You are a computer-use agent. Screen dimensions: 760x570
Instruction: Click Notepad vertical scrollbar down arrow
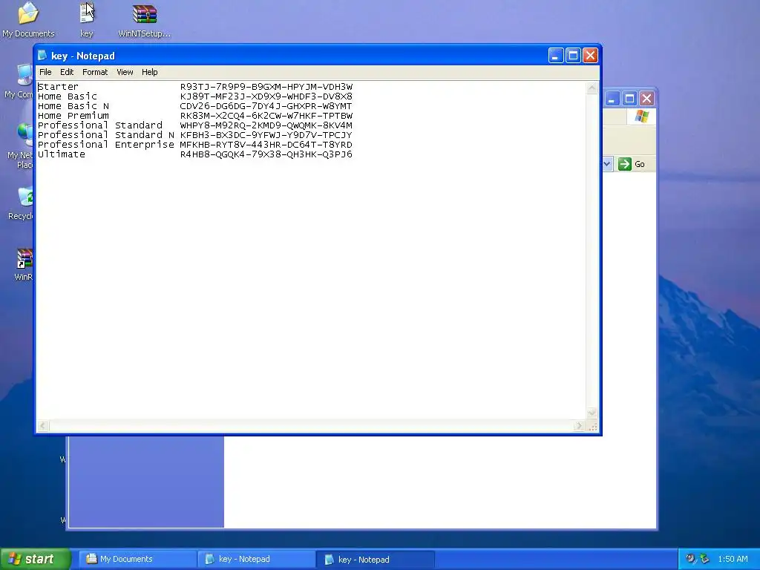pyautogui.click(x=592, y=413)
